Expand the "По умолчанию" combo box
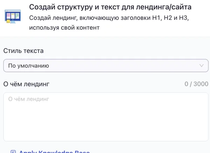Image resolution: width=210 pixels, height=153 pixels. click(x=106, y=65)
